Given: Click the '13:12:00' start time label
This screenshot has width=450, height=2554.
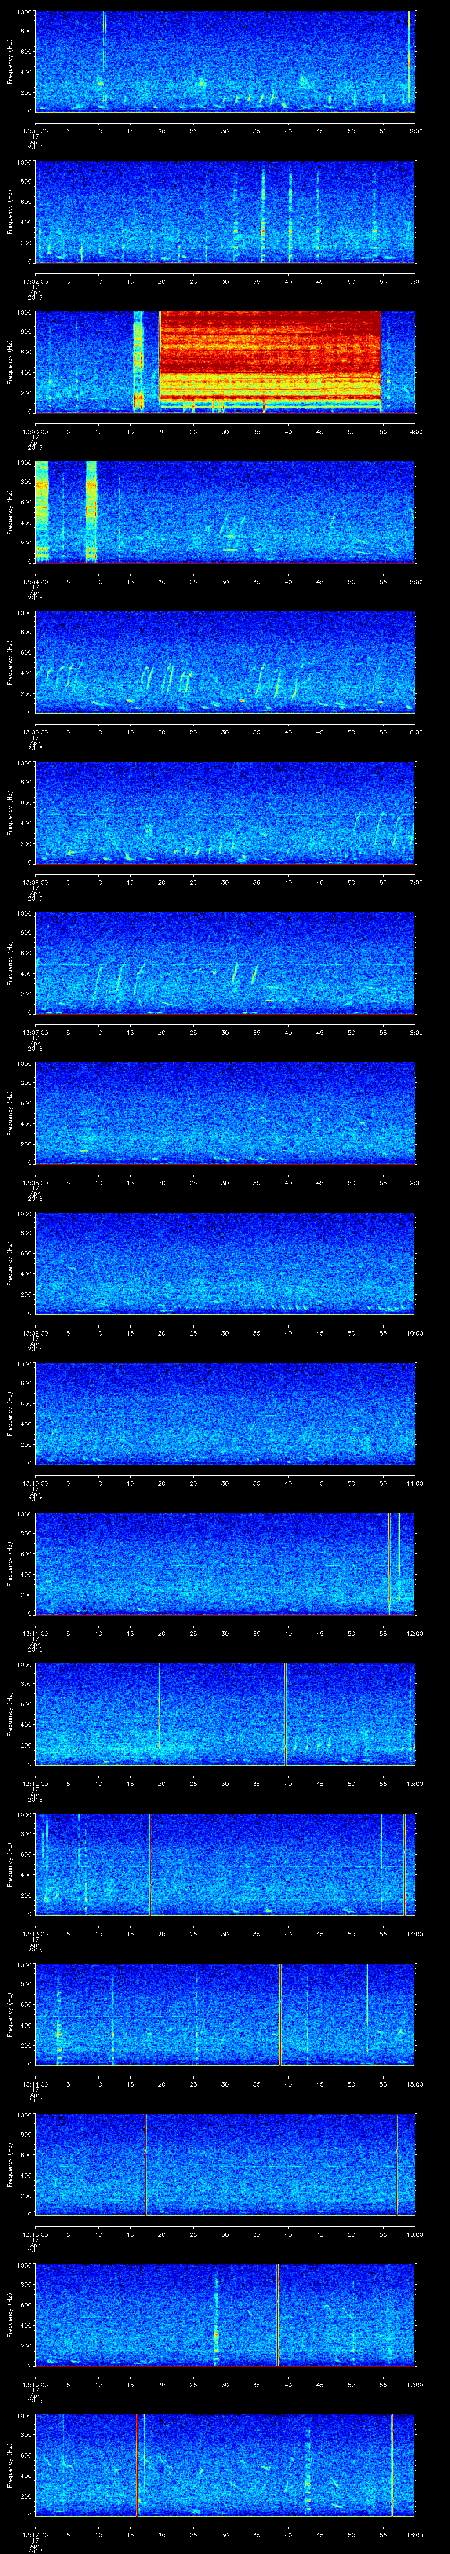Looking at the screenshot, I should 35,1784.
